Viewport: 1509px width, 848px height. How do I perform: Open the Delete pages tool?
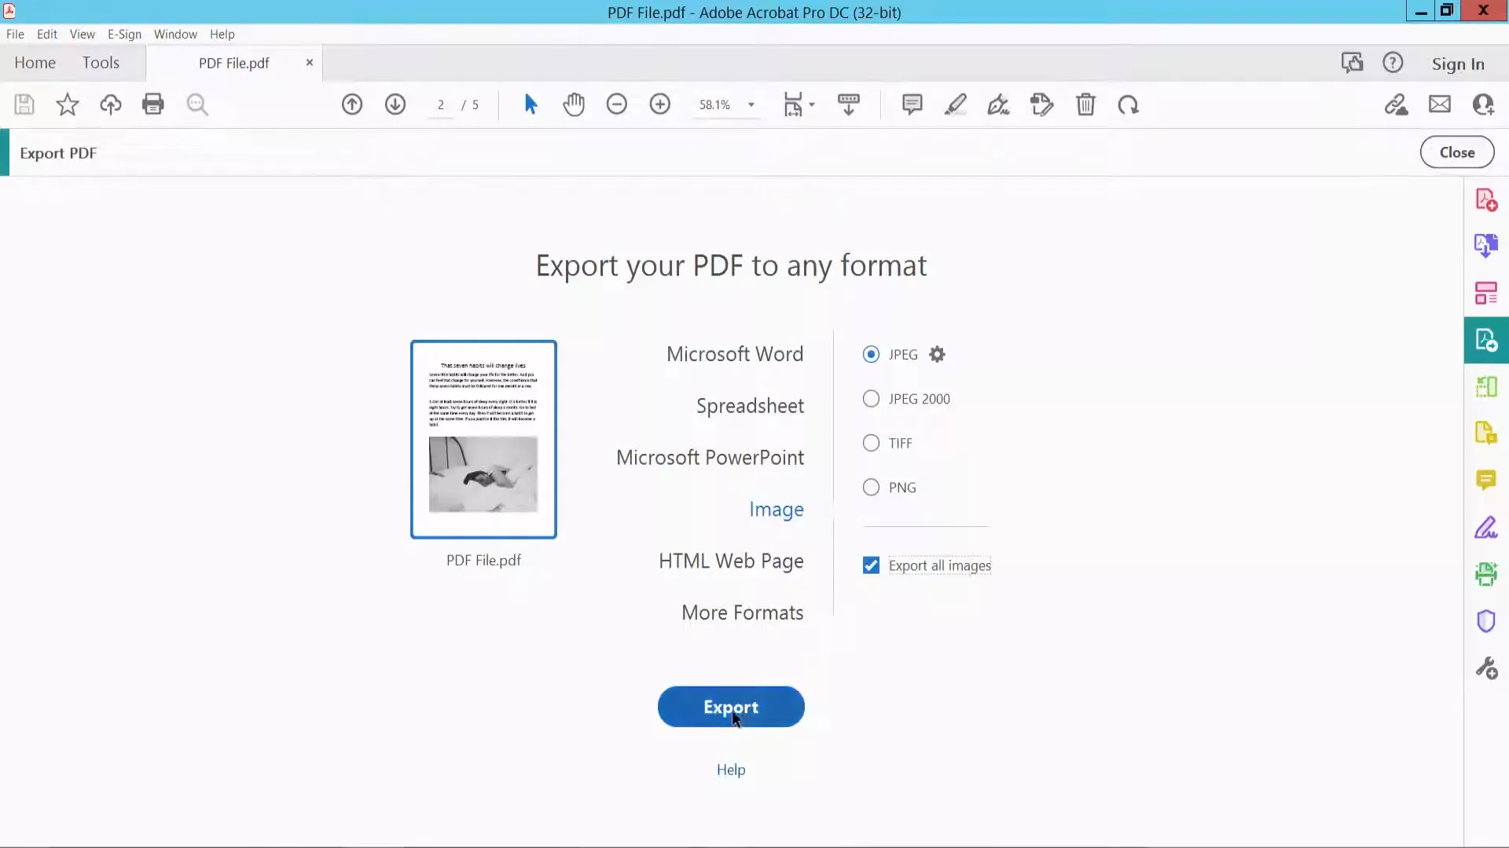[x=1086, y=104]
